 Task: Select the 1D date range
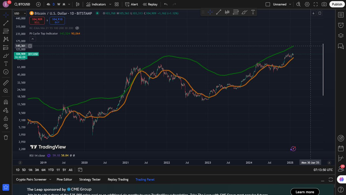pyautogui.click(x=18, y=170)
